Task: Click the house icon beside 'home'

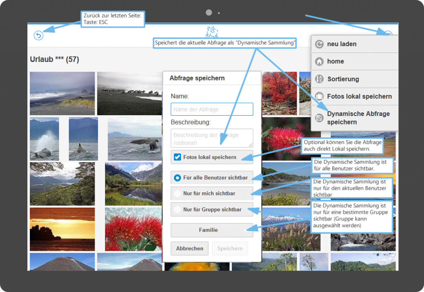Action: (x=319, y=61)
